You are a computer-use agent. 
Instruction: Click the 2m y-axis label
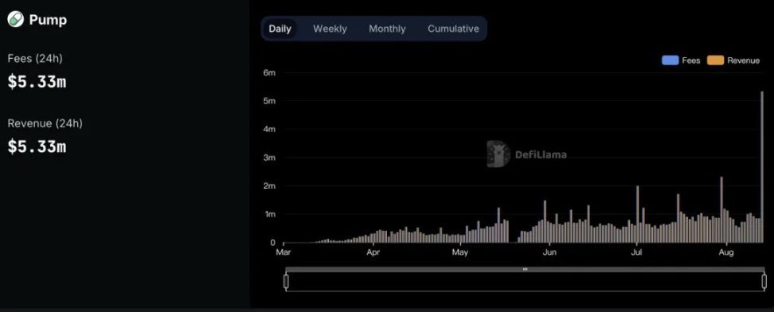pyautogui.click(x=269, y=186)
